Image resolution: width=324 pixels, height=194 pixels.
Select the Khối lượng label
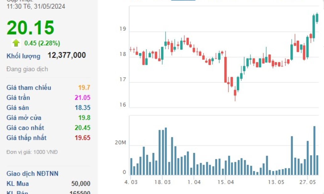coord(23,56)
